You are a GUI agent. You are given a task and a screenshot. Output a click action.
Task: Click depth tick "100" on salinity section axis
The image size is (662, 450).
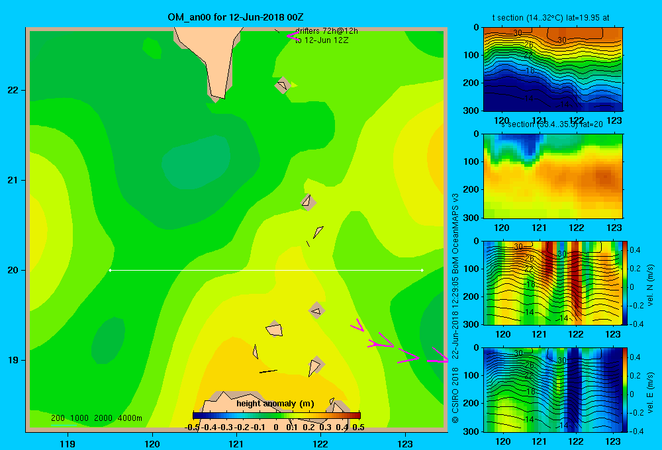point(471,161)
